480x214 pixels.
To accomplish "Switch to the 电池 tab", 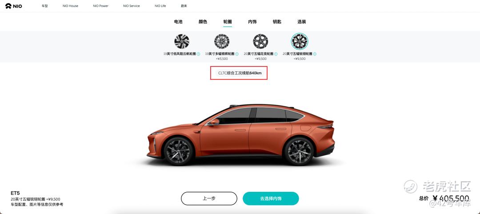I will [178, 22].
